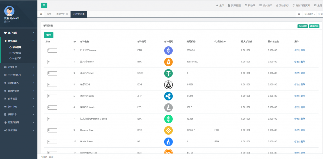The image size is (323, 159).
Task: Click the Binance Coin yellow logo
Action: tap(168, 130)
